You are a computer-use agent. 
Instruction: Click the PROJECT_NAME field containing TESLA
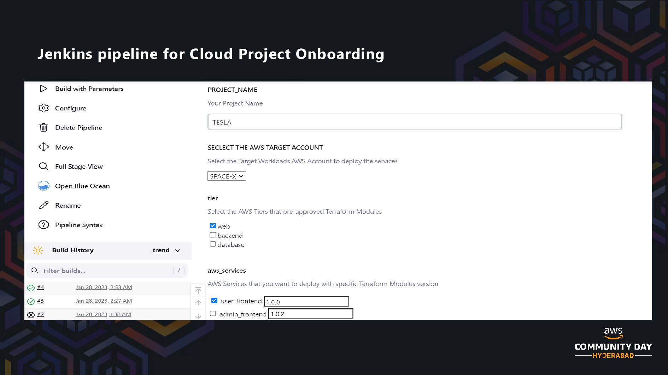point(415,122)
